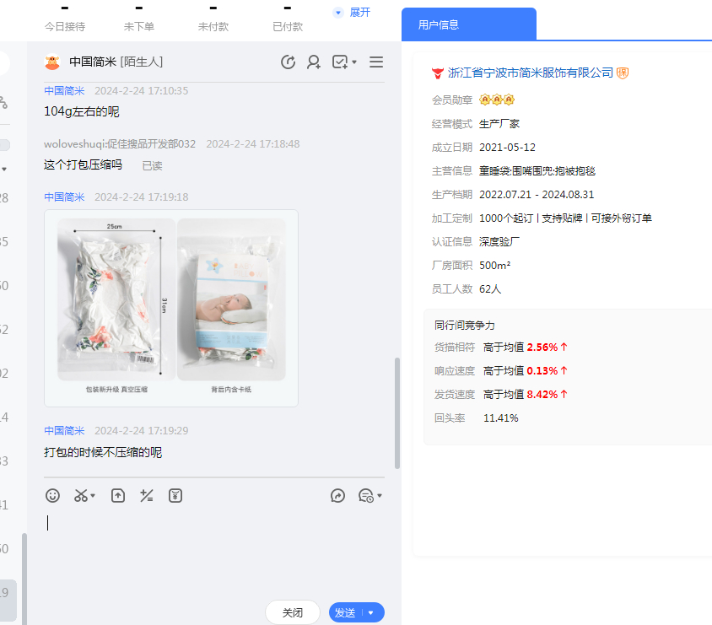Click 深度验厂 certification text
This screenshot has width=712, height=625.
(x=499, y=242)
